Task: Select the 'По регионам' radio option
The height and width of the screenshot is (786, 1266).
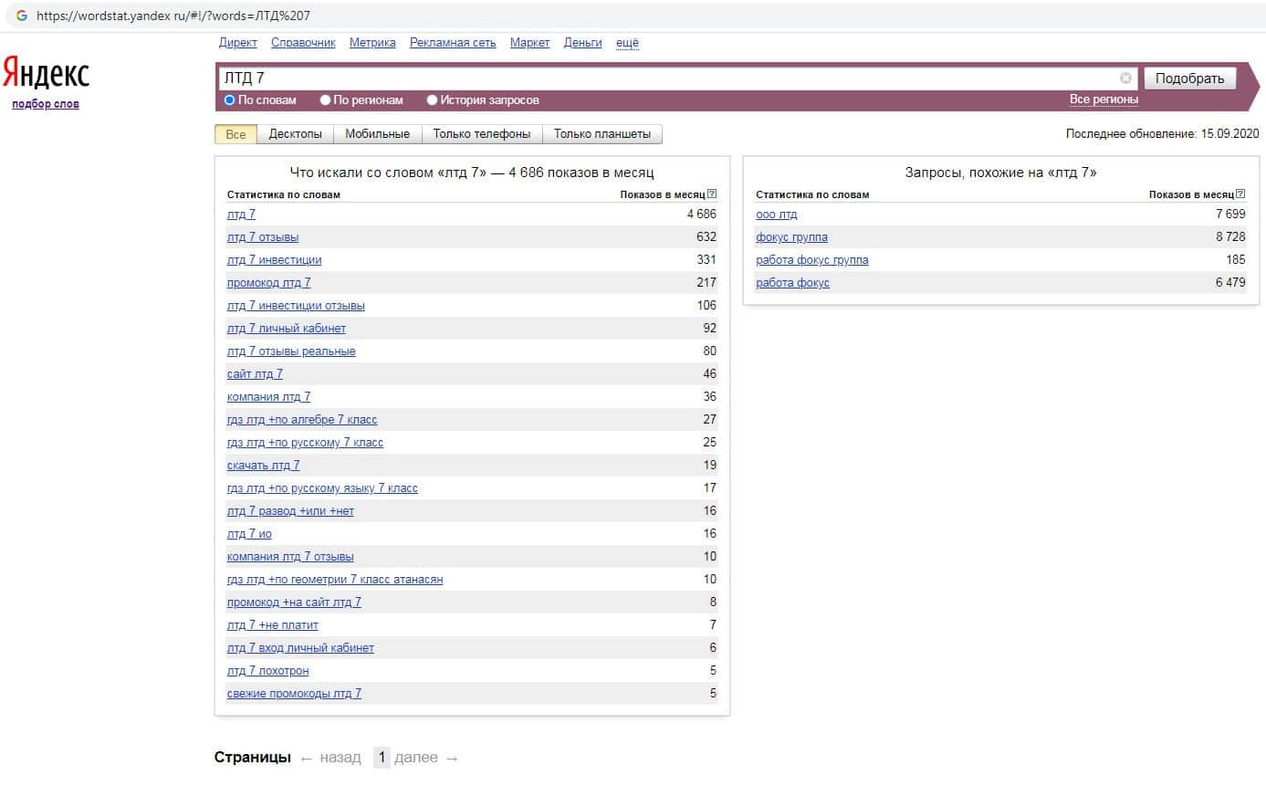Action: [326, 100]
